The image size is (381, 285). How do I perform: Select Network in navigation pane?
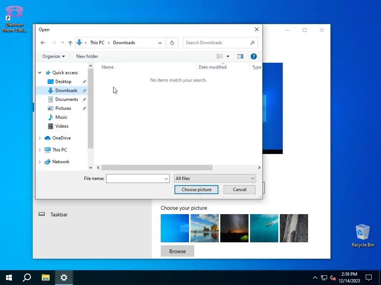click(x=61, y=162)
